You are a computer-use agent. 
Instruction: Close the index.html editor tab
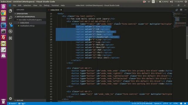pyautogui.click(x=61, y=10)
